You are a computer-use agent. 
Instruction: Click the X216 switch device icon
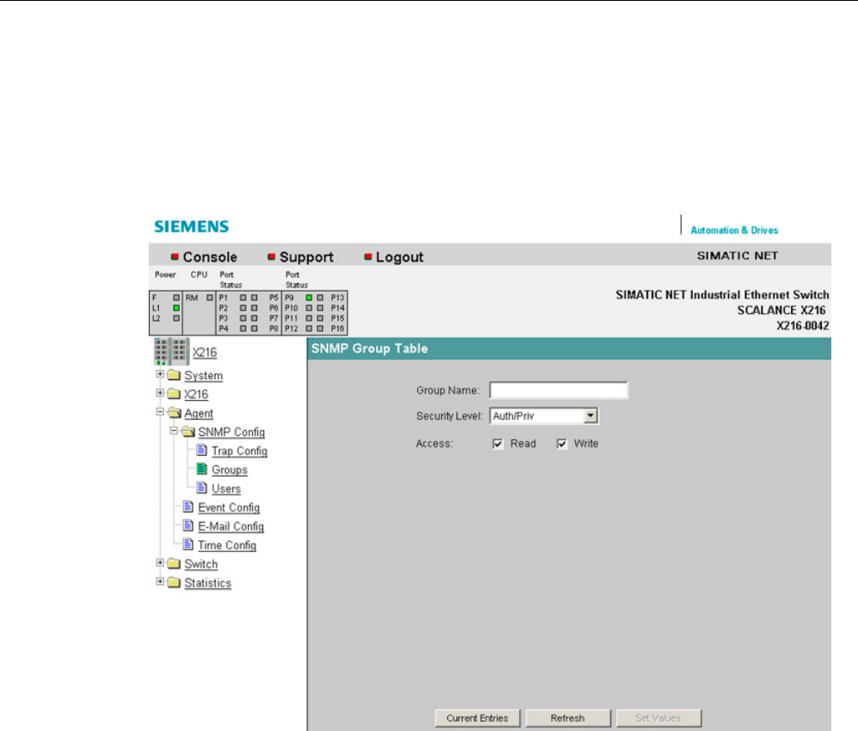pyautogui.click(x=171, y=352)
